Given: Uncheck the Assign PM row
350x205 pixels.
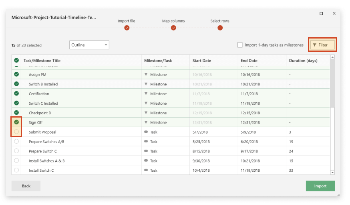Looking at the screenshot, I should coord(16,74).
